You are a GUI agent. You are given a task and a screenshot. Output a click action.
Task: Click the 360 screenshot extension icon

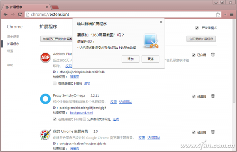coord(151,41)
